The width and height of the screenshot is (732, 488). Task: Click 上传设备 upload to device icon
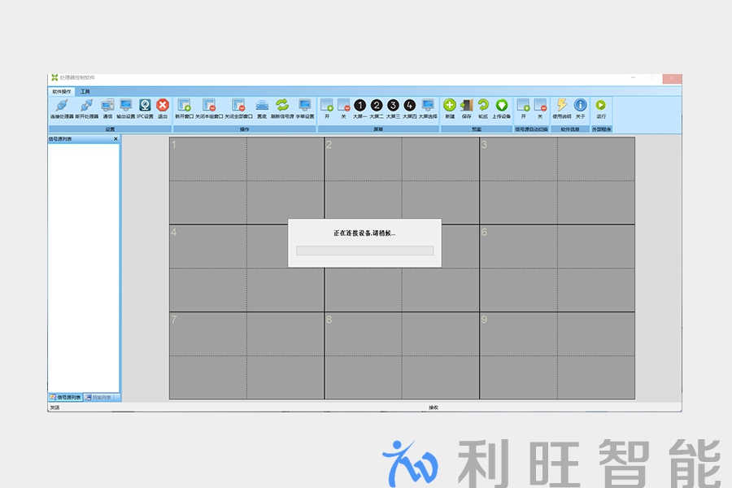(x=502, y=106)
